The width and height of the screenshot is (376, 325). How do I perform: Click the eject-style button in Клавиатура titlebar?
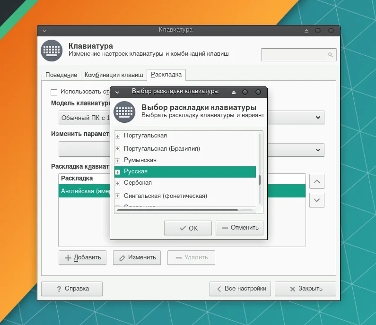306,31
